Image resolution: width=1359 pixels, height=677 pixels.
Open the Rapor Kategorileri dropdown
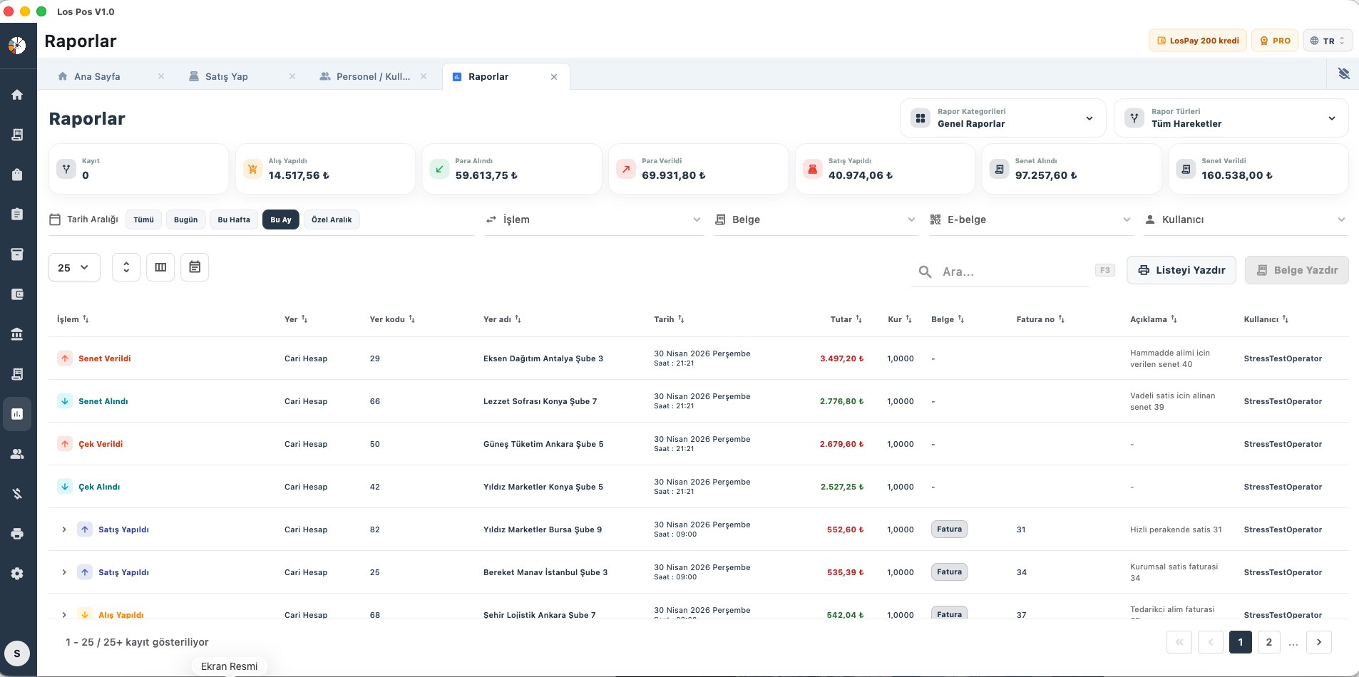(1002, 118)
